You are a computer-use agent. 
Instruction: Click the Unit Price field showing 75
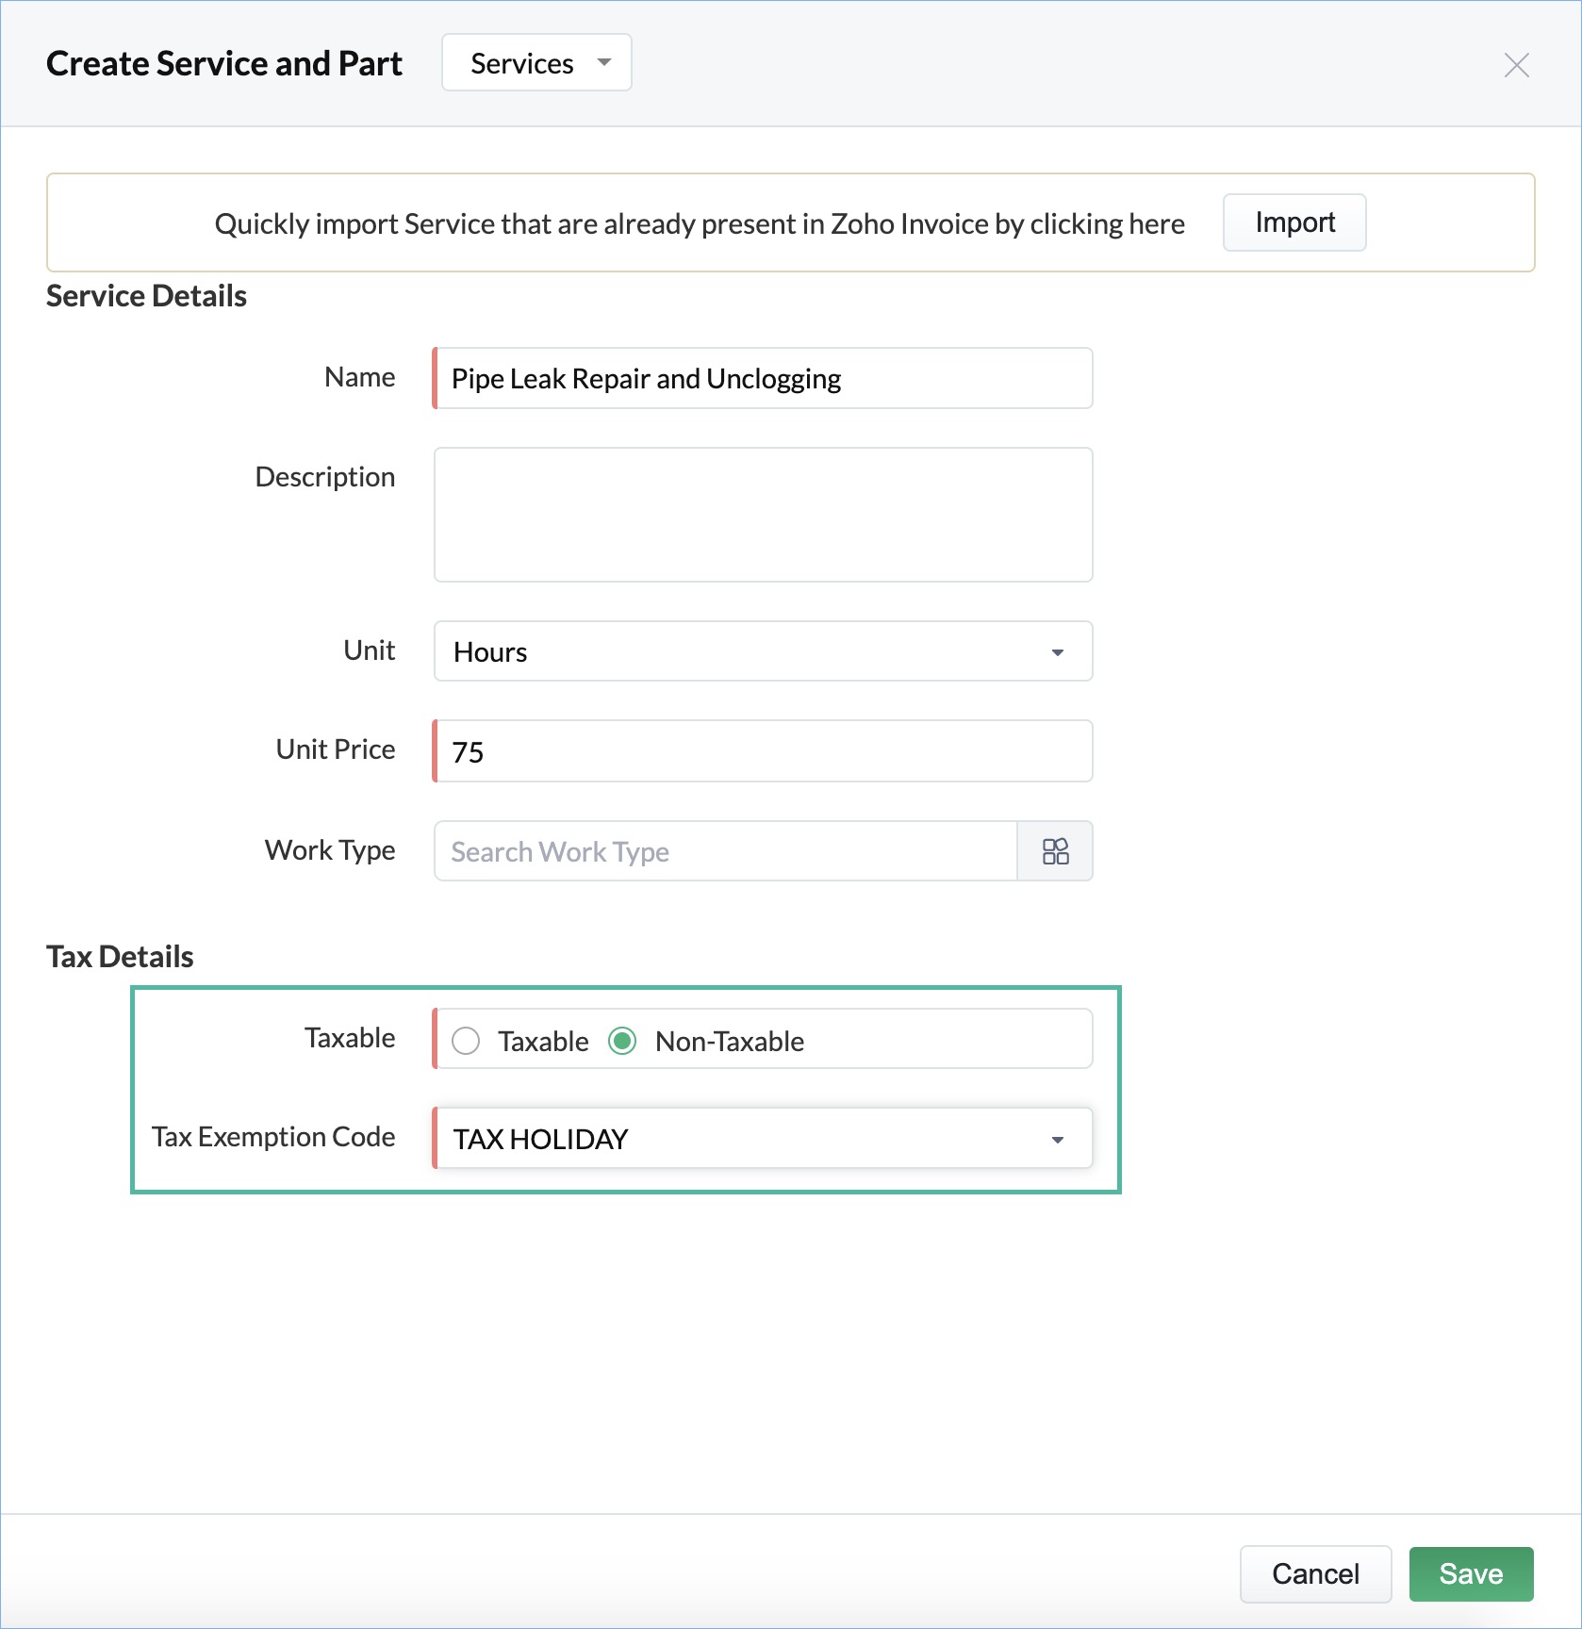(764, 751)
